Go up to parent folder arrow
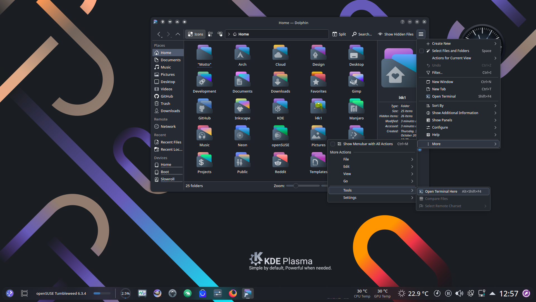The width and height of the screenshot is (536, 302). point(178,34)
